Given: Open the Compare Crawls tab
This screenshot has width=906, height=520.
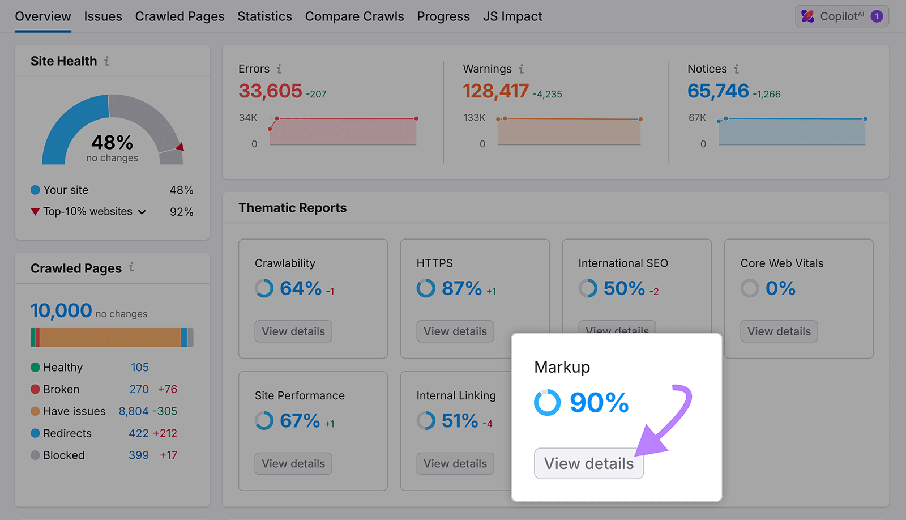Looking at the screenshot, I should [x=354, y=16].
